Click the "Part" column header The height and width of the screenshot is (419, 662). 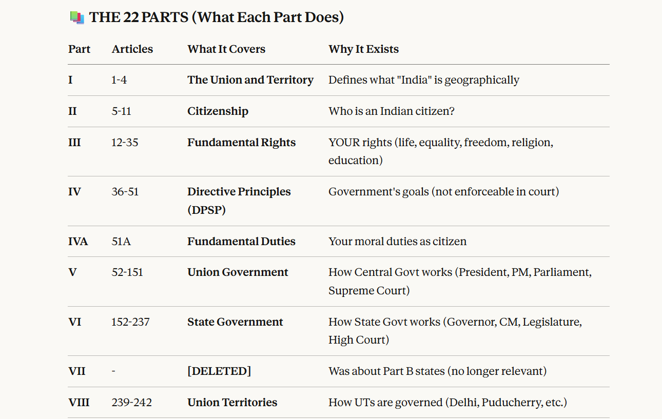coord(79,49)
